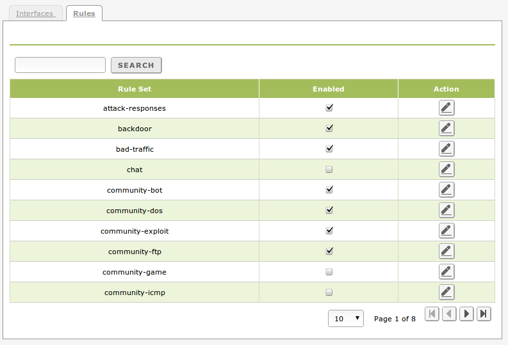
Task: Edit the community-exploit rule set
Action: (447, 231)
